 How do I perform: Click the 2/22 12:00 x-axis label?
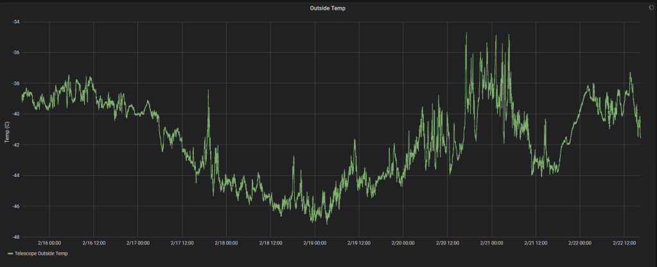(624, 243)
